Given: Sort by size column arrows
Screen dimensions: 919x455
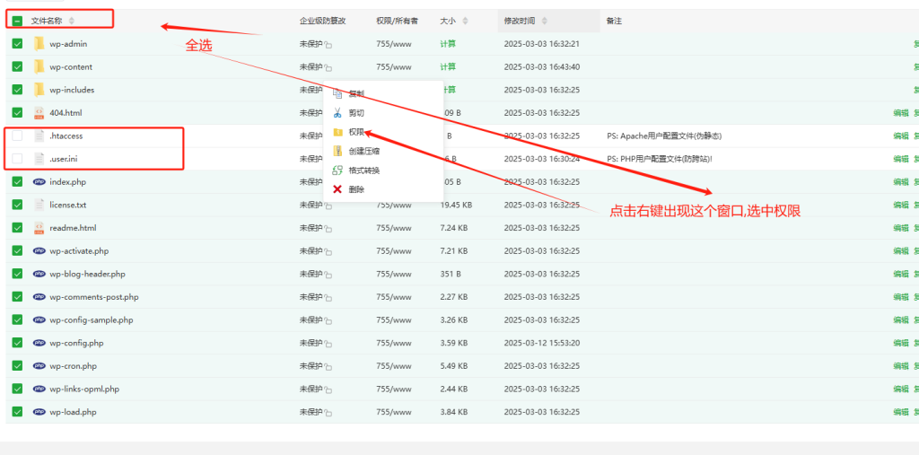Looking at the screenshot, I should coord(467,21).
